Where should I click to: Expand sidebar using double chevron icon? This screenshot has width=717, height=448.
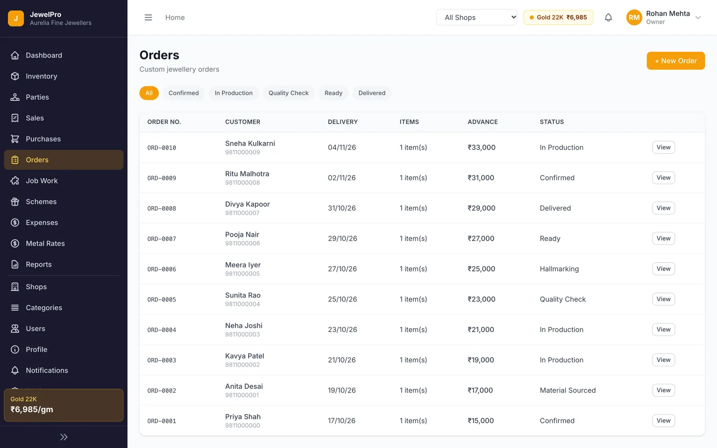[x=64, y=437]
